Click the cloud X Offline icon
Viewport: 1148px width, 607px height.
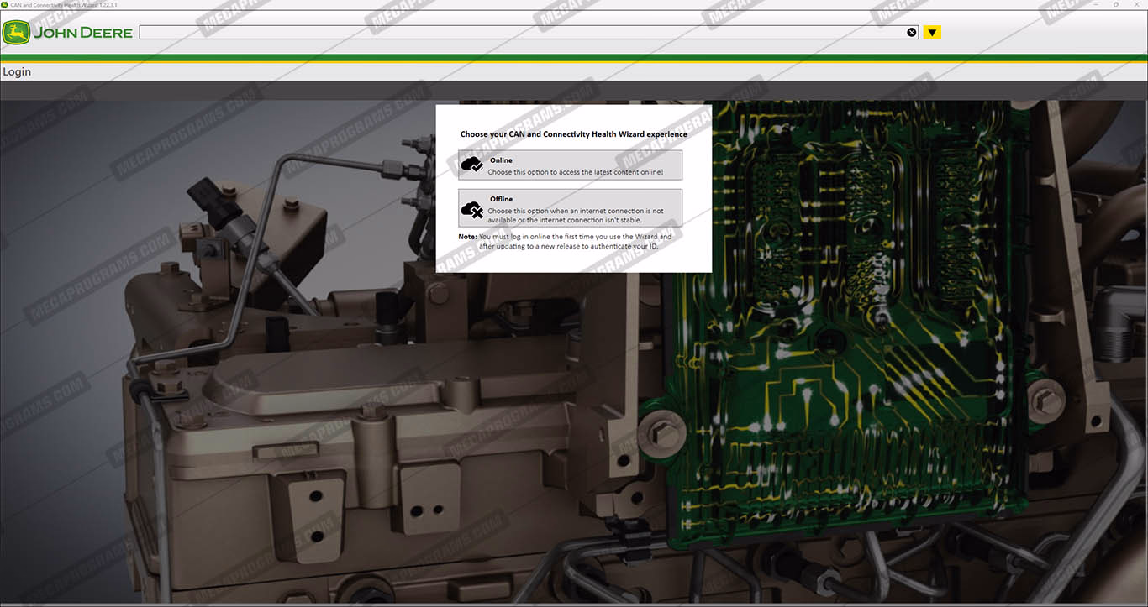(472, 208)
